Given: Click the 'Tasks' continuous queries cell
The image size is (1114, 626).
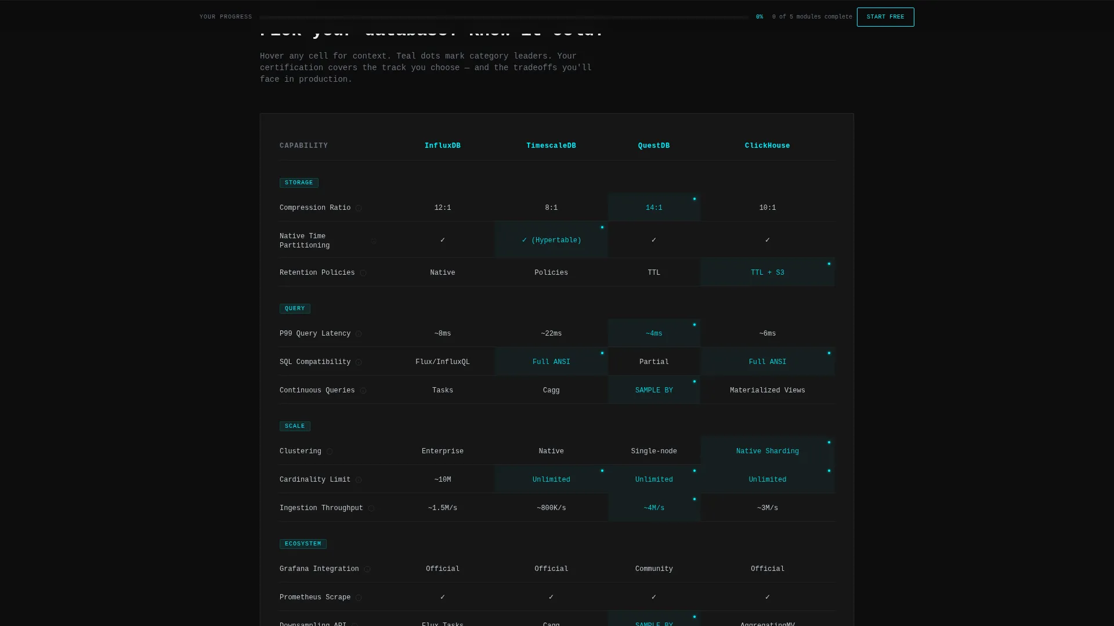Looking at the screenshot, I should click(x=443, y=390).
